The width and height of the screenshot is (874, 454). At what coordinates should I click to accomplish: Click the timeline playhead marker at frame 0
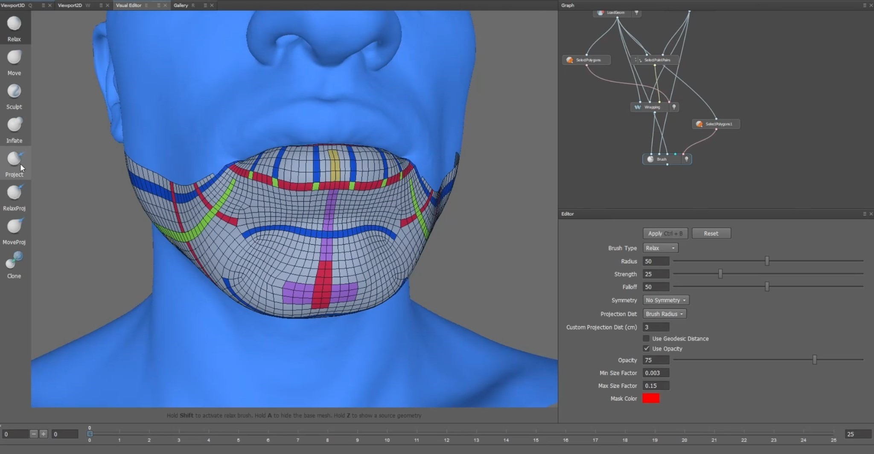(90, 434)
